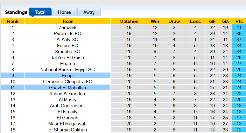Click Ittihad Alexandria team name
The height and width of the screenshot is (133, 246).
click(x=67, y=94)
